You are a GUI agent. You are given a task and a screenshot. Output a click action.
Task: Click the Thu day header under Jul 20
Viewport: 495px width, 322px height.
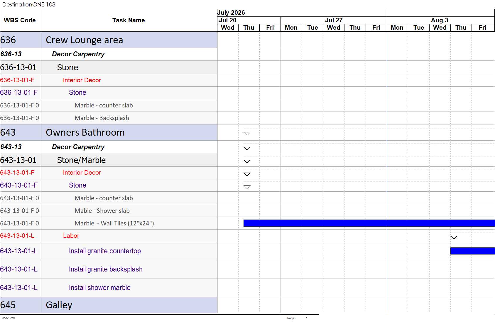pos(249,28)
